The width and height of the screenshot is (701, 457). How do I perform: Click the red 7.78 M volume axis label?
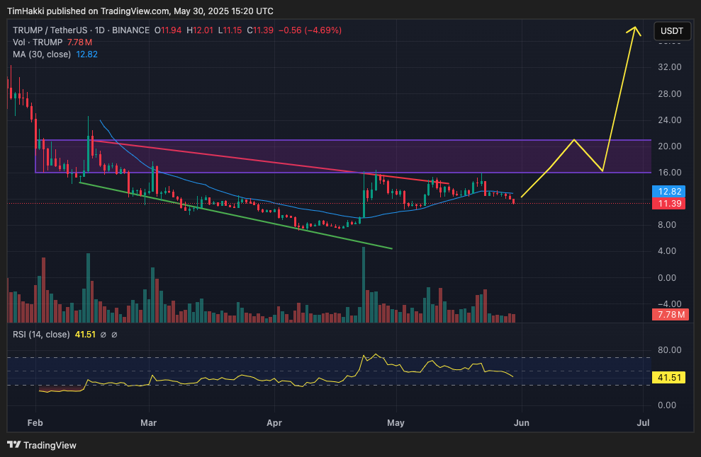coord(671,315)
